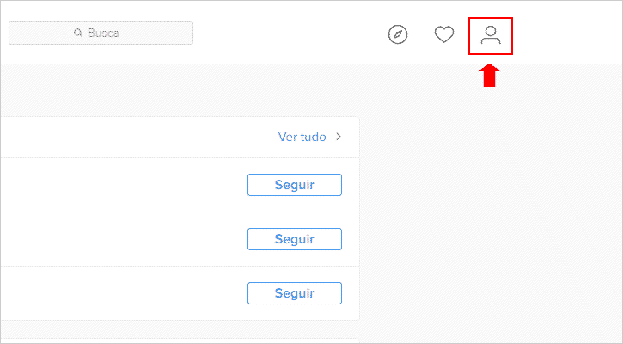This screenshot has height=344, width=623.
Task: Focus the Busca search field
Action: click(101, 33)
